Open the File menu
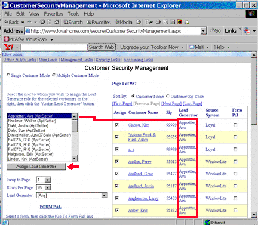 pos(8,14)
